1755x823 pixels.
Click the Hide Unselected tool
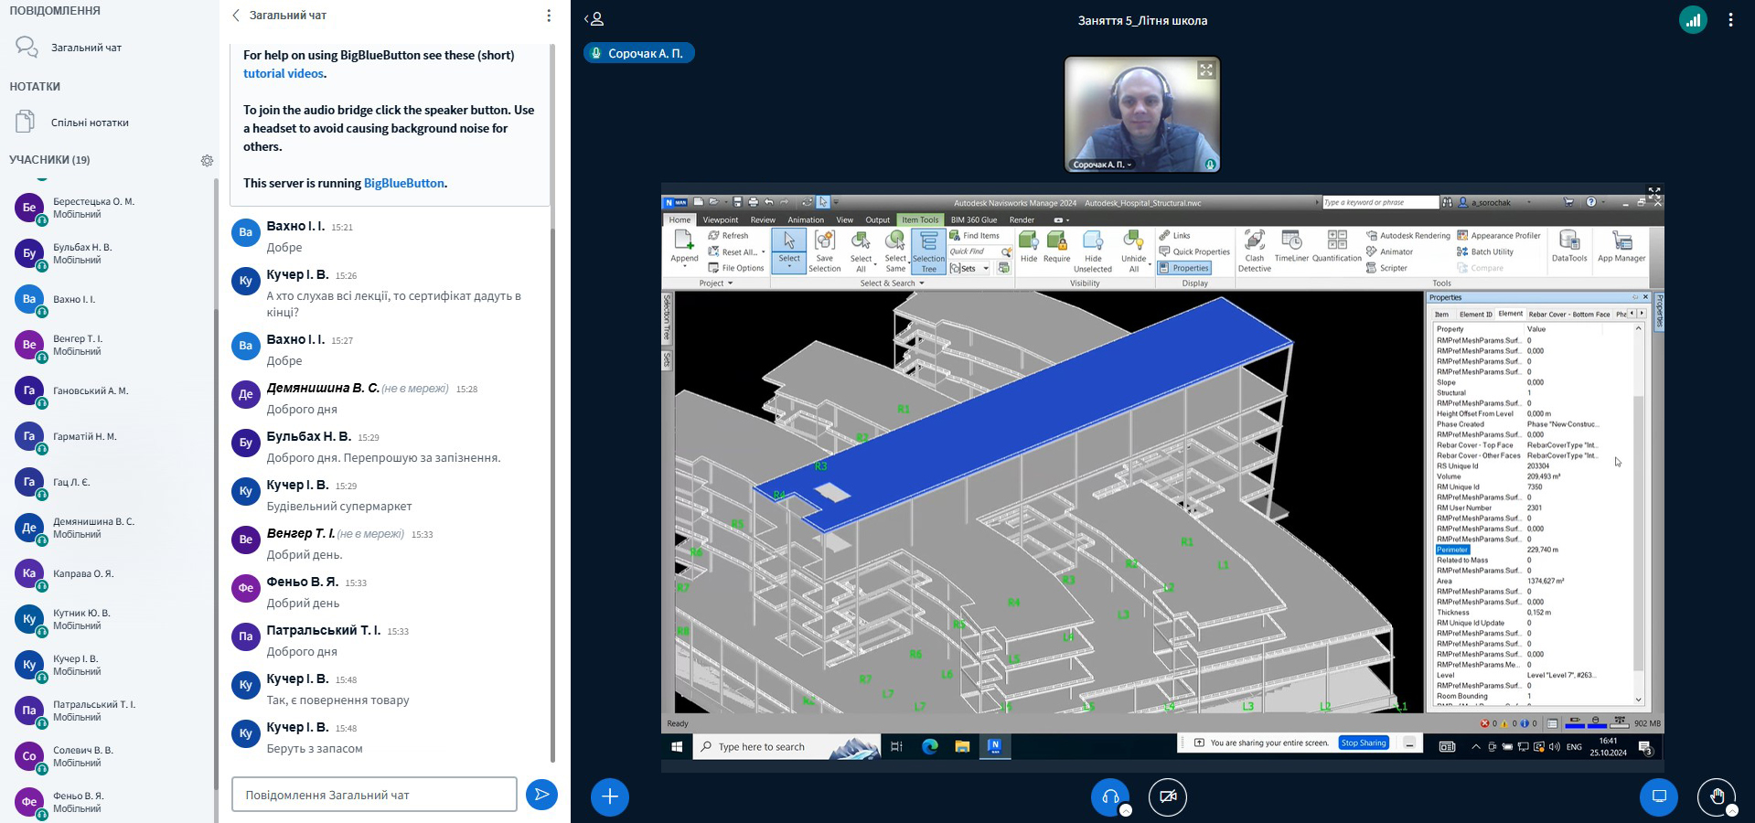(x=1093, y=251)
